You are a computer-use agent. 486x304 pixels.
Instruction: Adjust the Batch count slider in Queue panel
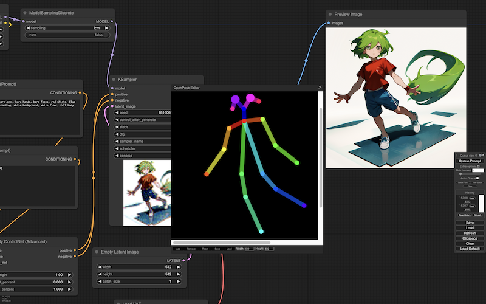[470, 174]
